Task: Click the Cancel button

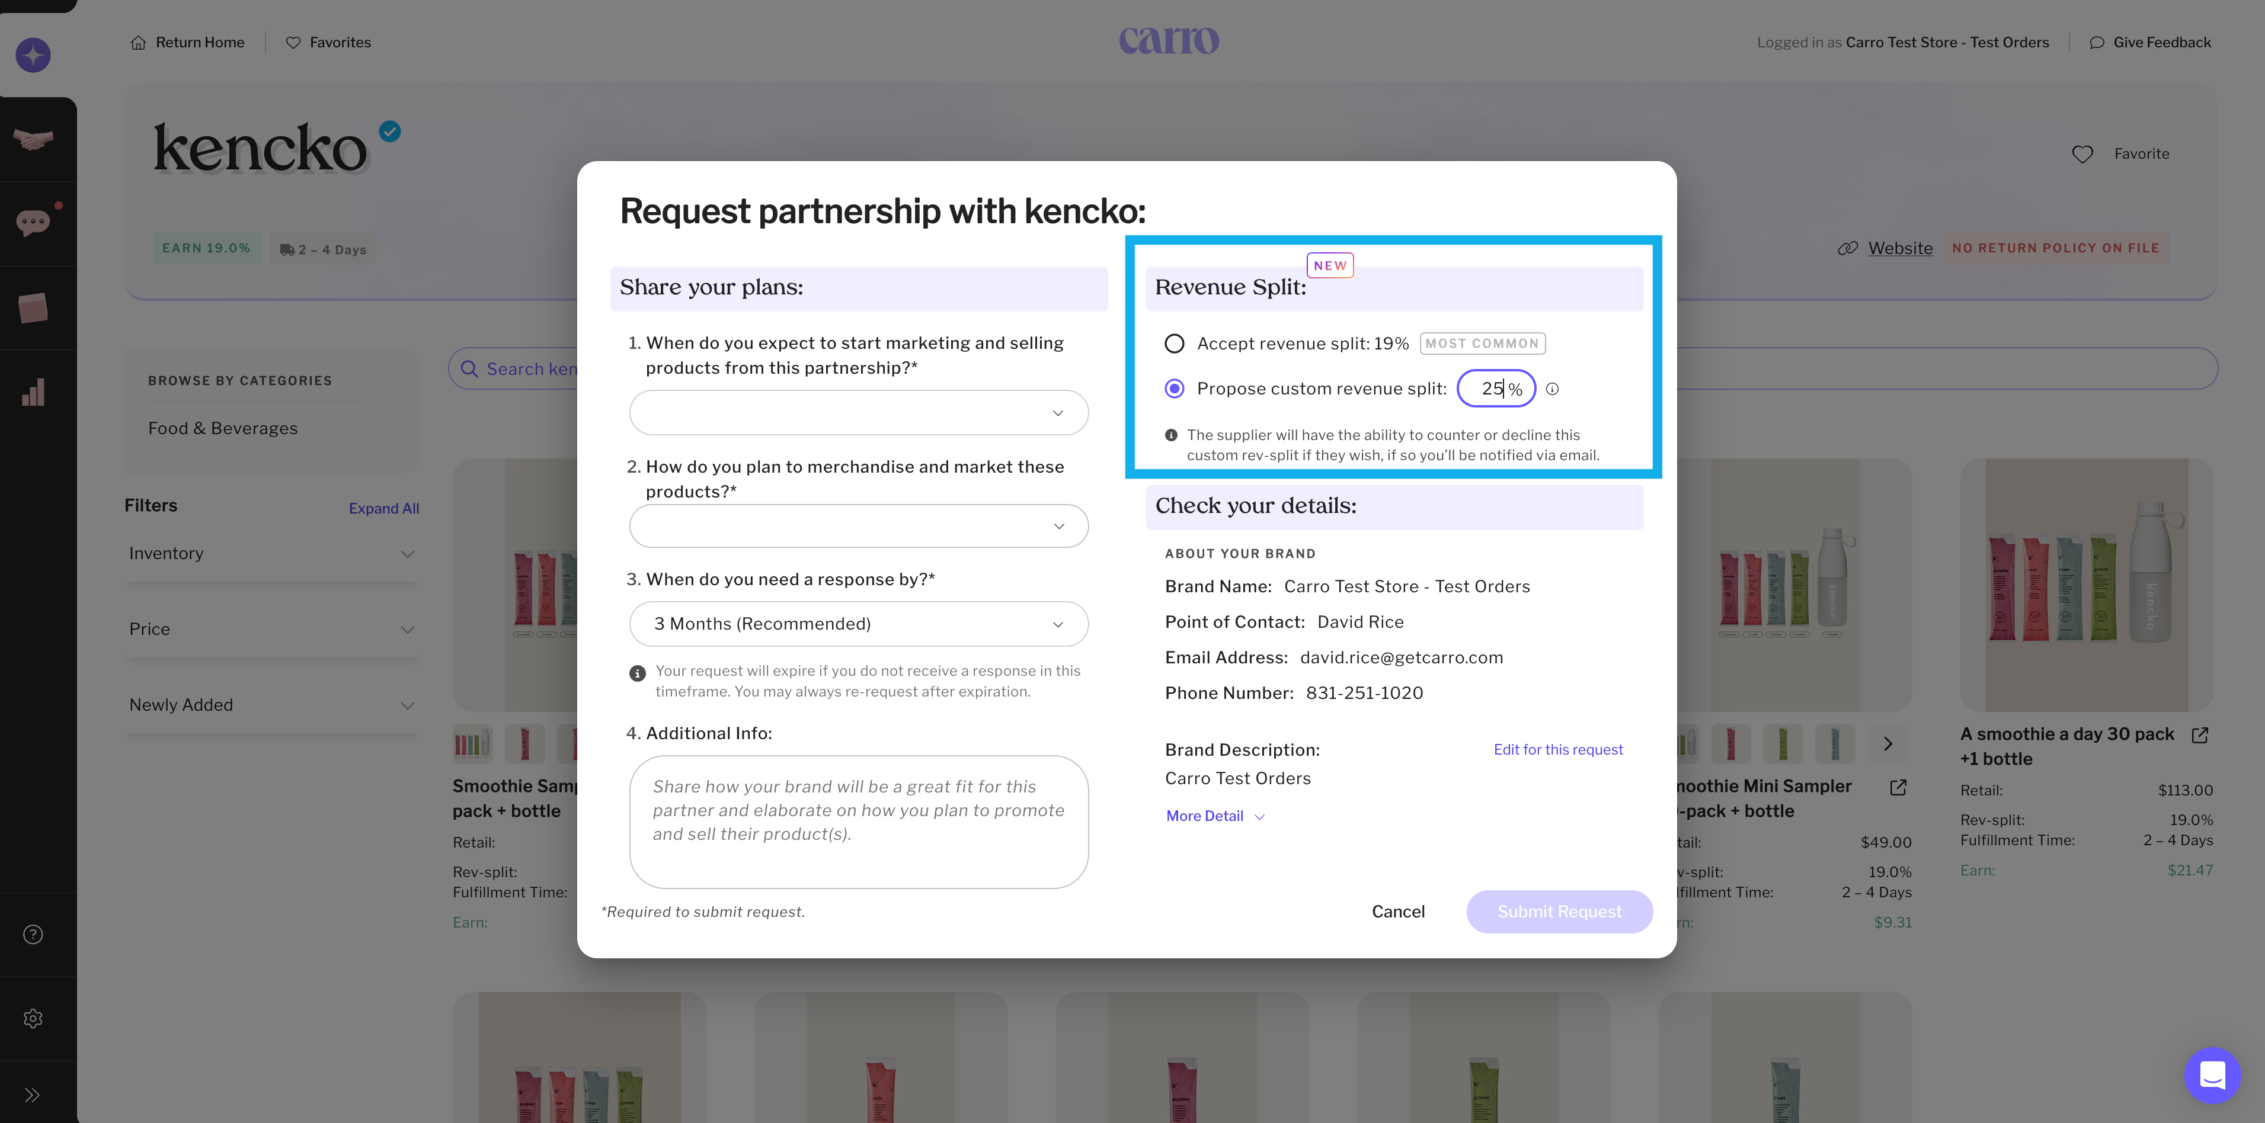Action: pyautogui.click(x=1398, y=912)
